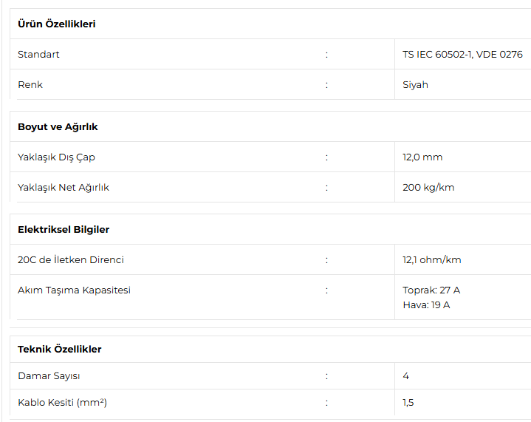Click the Yaklaşık Net Ağırlık label

(x=64, y=188)
